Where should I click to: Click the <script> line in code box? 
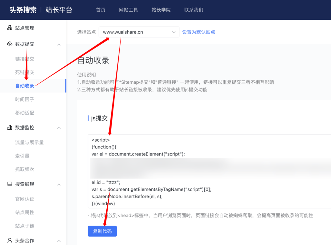coord(101,140)
